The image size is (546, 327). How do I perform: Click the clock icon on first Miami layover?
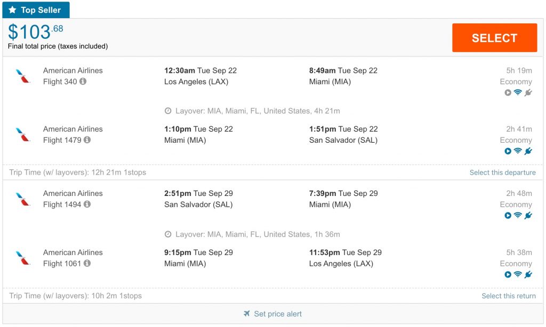(168, 111)
